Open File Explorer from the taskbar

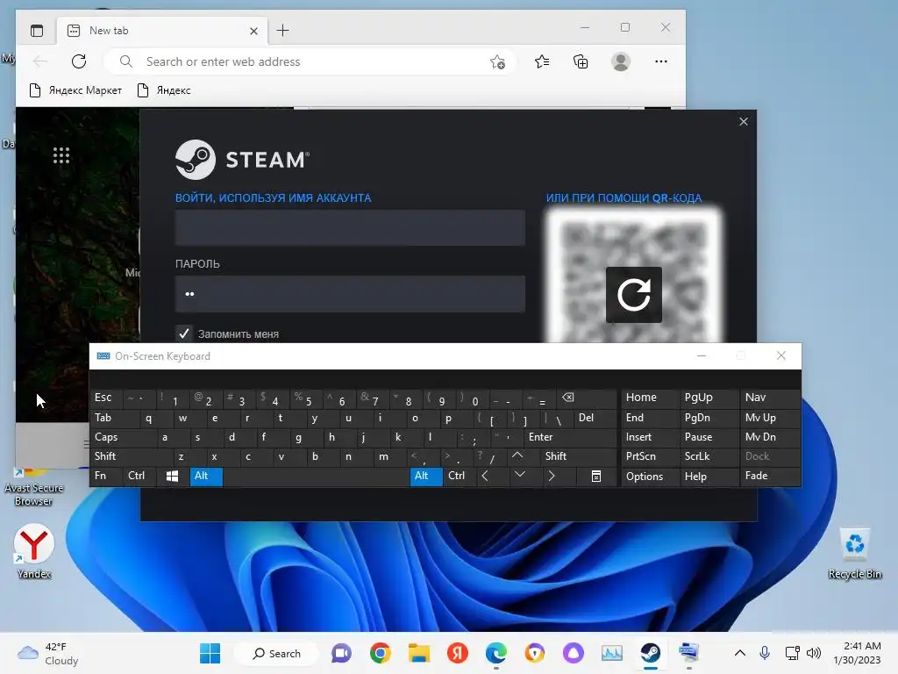click(419, 653)
